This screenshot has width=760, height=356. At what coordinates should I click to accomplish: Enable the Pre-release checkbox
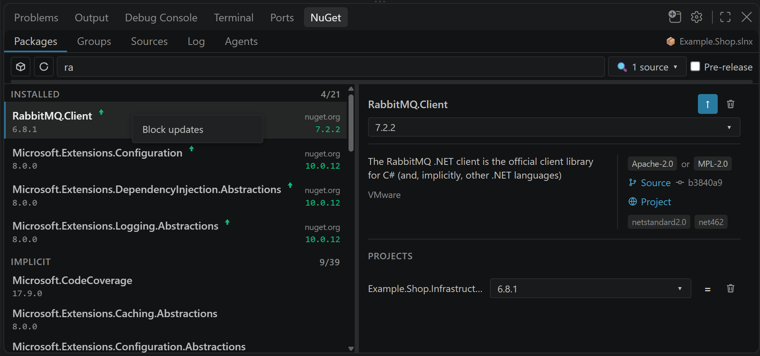tap(695, 66)
